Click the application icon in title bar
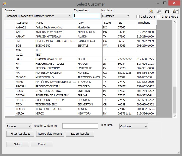Image resolution: width=182 pixels, height=156 pixels. point(5,4)
